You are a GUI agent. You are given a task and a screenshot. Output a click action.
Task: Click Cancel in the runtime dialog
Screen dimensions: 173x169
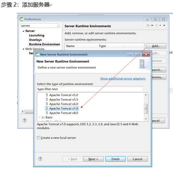click(138, 159)
